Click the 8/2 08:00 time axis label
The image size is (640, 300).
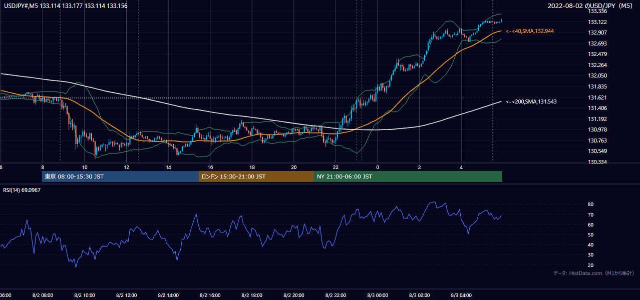[43, 295]
